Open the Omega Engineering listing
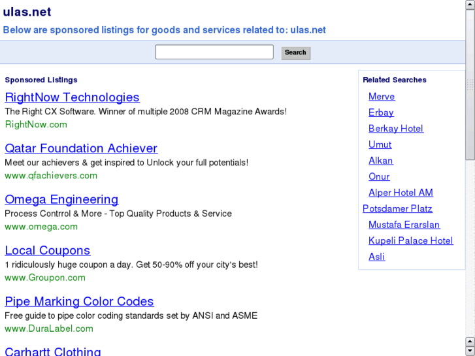The width and height of the screenshot is (475, 356). pyautogui.click(x=61, y=199)
